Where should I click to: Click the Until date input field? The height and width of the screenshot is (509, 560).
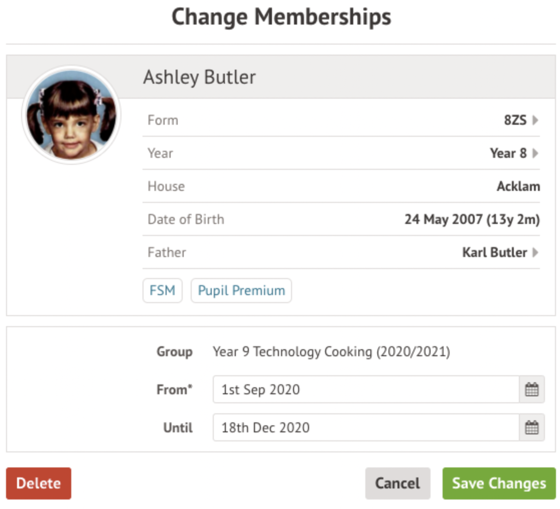pyautogui.click(x=365, y=427)
